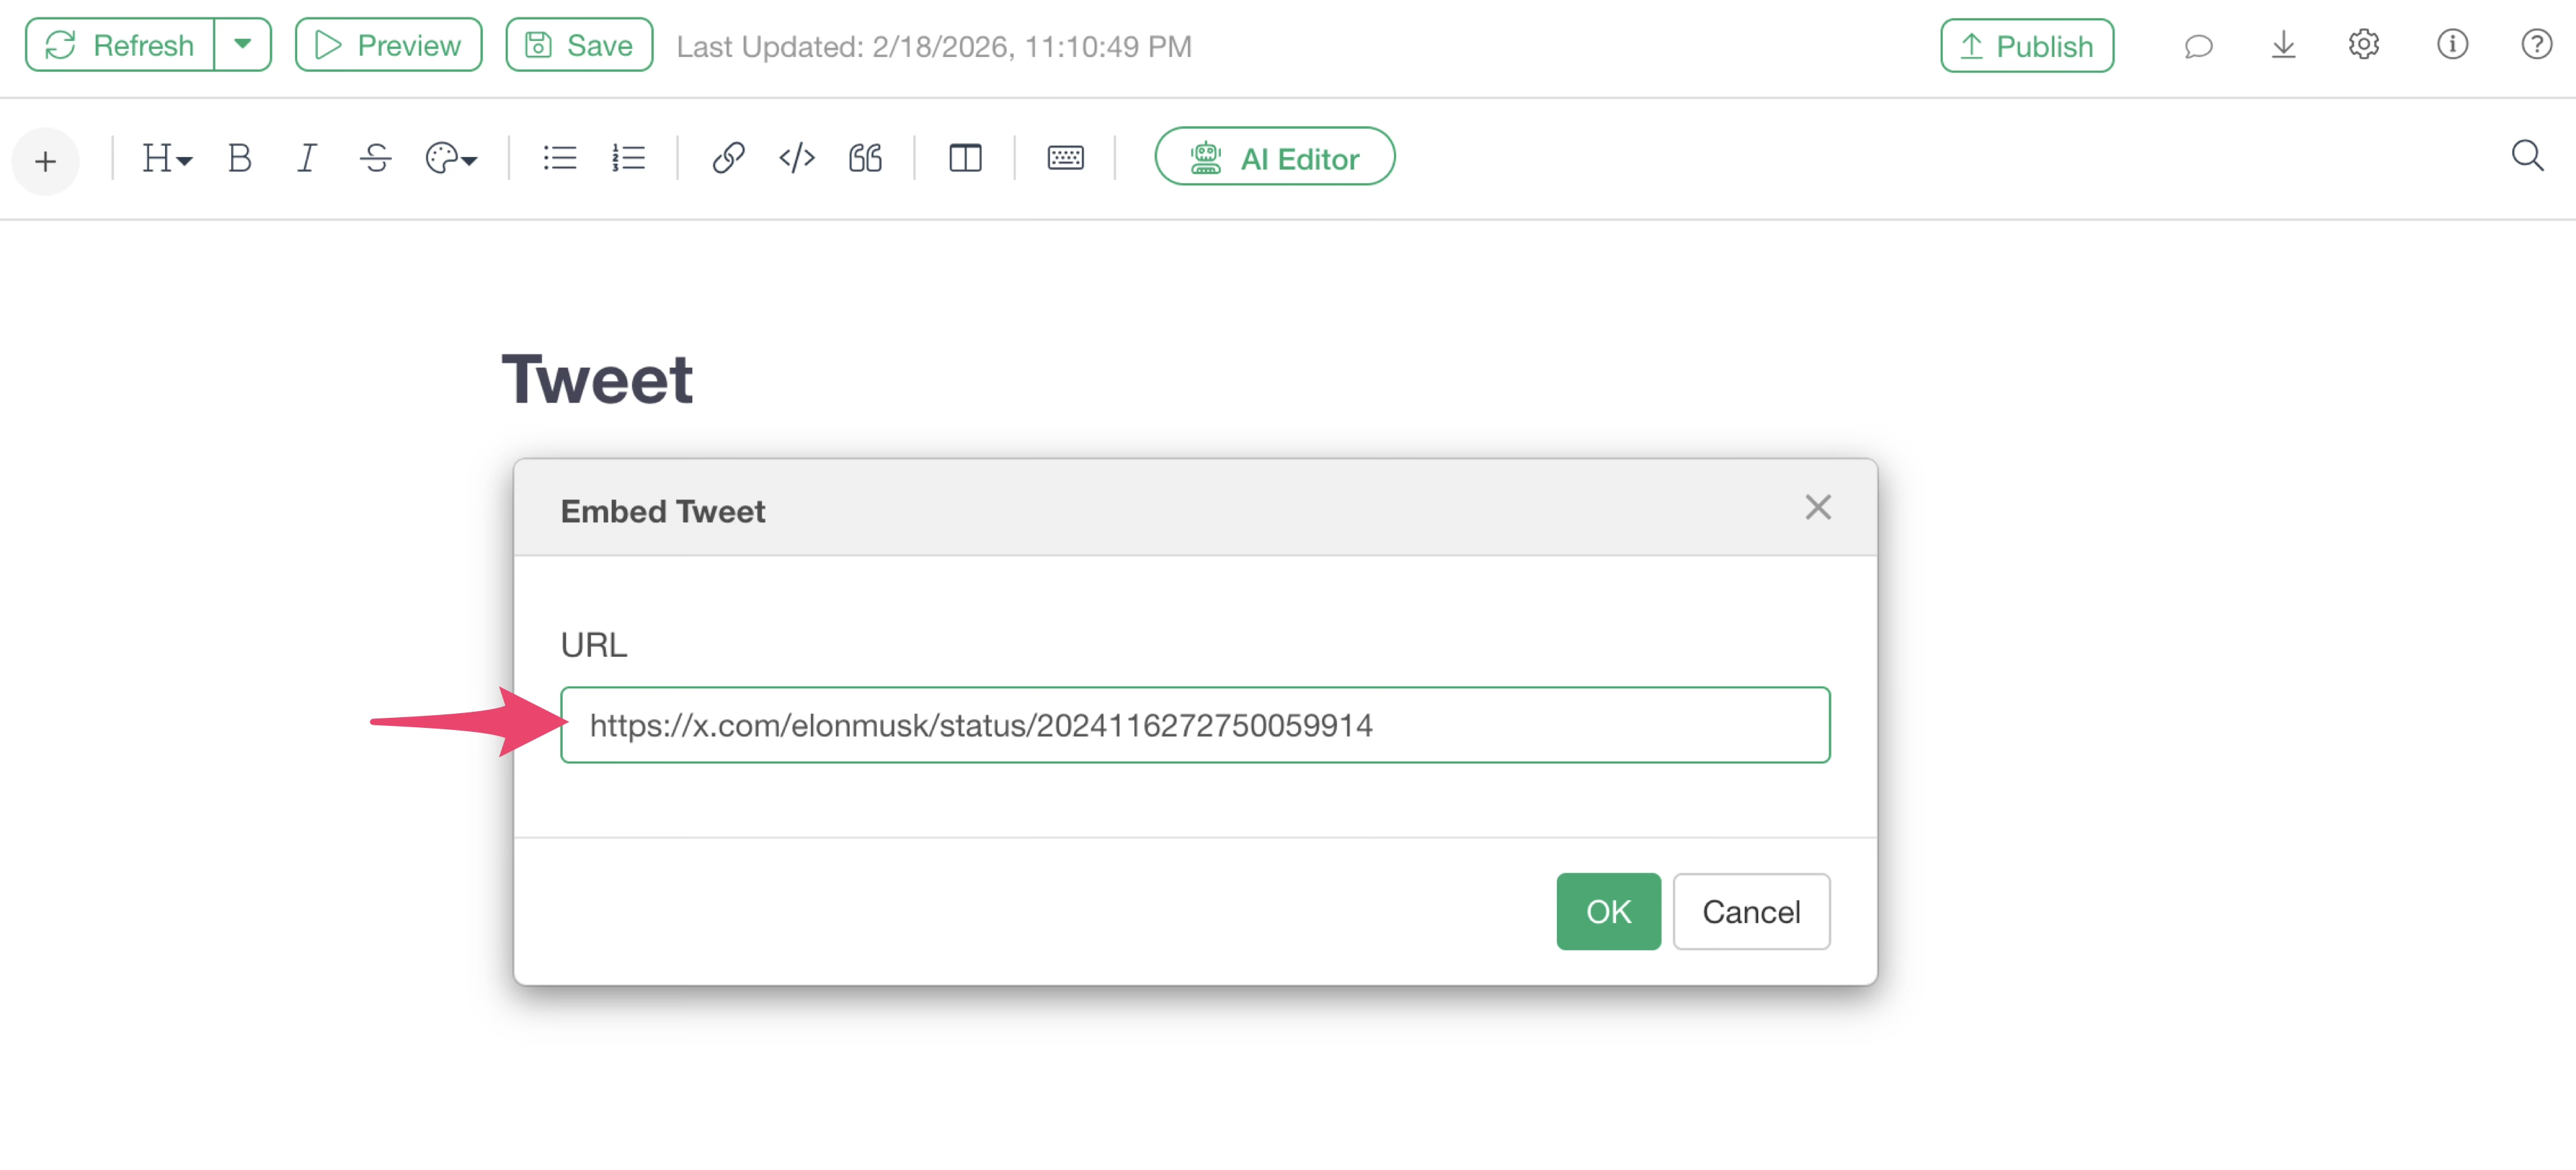The width and height of the screenshot is (2576, 1170).
Task: Click the tweet URL input field
Action: [1195, 725]
